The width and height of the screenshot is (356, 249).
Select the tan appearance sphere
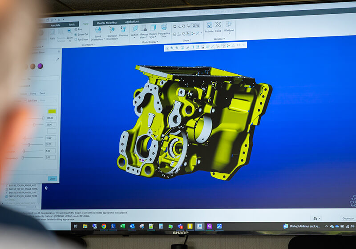pos(33,66)
